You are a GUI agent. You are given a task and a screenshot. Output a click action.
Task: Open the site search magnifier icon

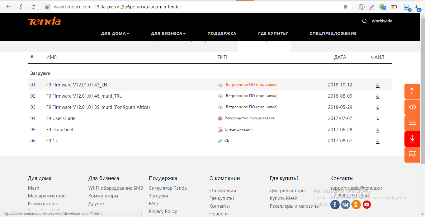[x=364, y=21]
